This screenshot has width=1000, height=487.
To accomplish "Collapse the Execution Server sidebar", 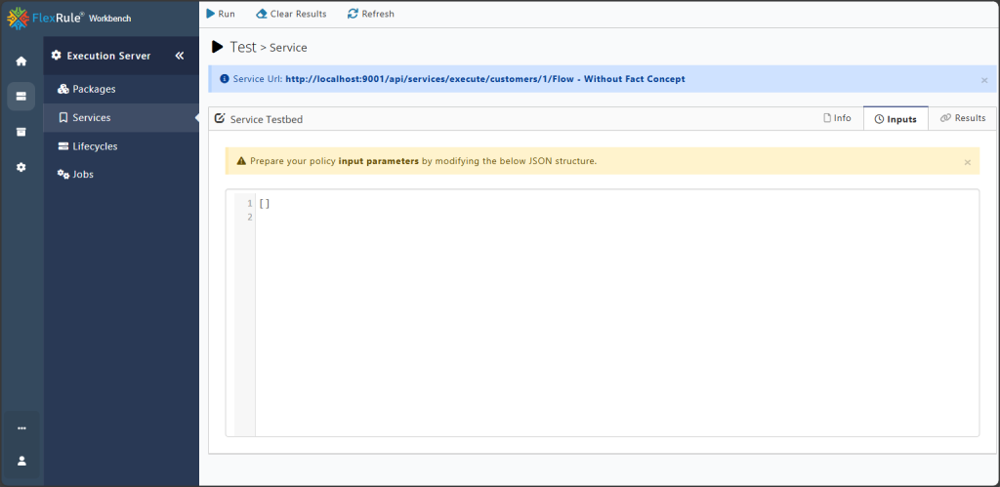I will (x=180, y=56).
